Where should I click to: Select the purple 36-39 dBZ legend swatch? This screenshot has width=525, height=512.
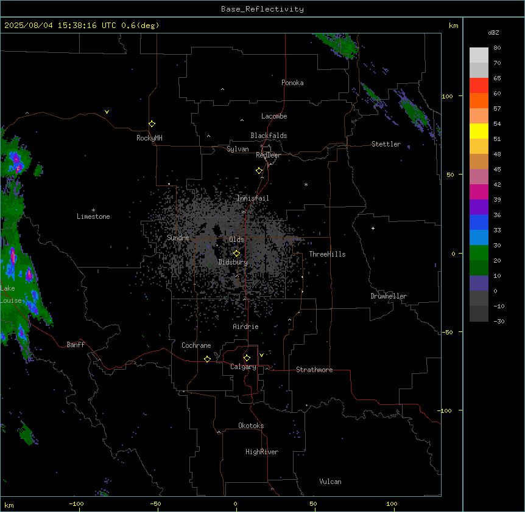[x=479, y=207]
